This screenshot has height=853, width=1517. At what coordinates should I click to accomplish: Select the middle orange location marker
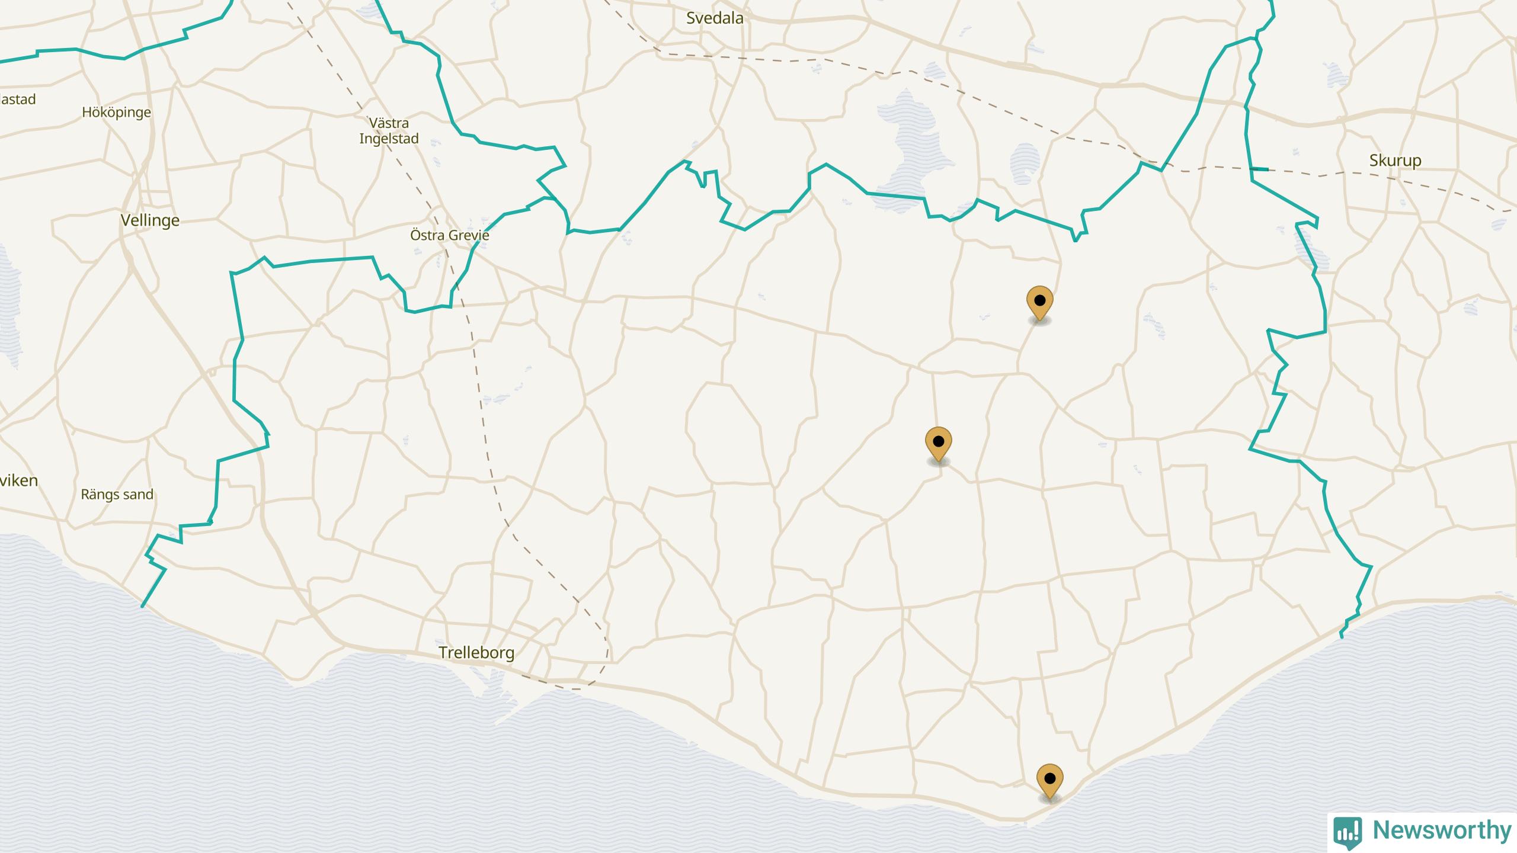[938, 445]
